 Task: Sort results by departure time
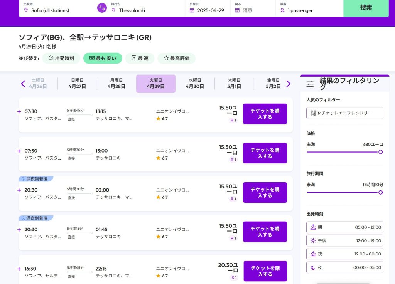pyautogui.click(x=61, y=58)
